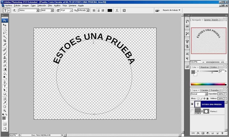Click the black text color swatch
The height and width of the screenshot is (137, 229).
tap(110, 10)
